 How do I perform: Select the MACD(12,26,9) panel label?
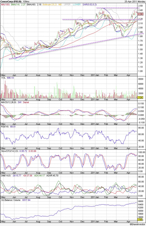8,102
